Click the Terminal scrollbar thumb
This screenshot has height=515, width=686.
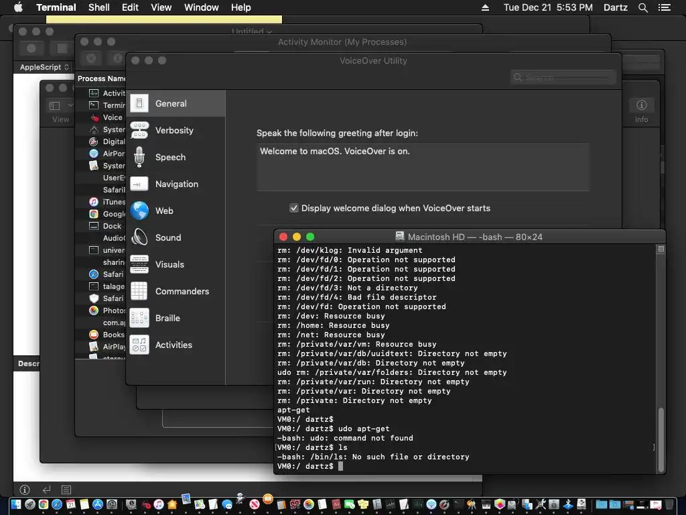coord(661,439)
